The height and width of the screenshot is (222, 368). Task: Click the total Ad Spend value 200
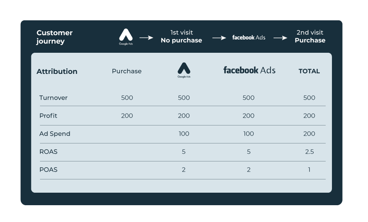(x=309, y=134)
